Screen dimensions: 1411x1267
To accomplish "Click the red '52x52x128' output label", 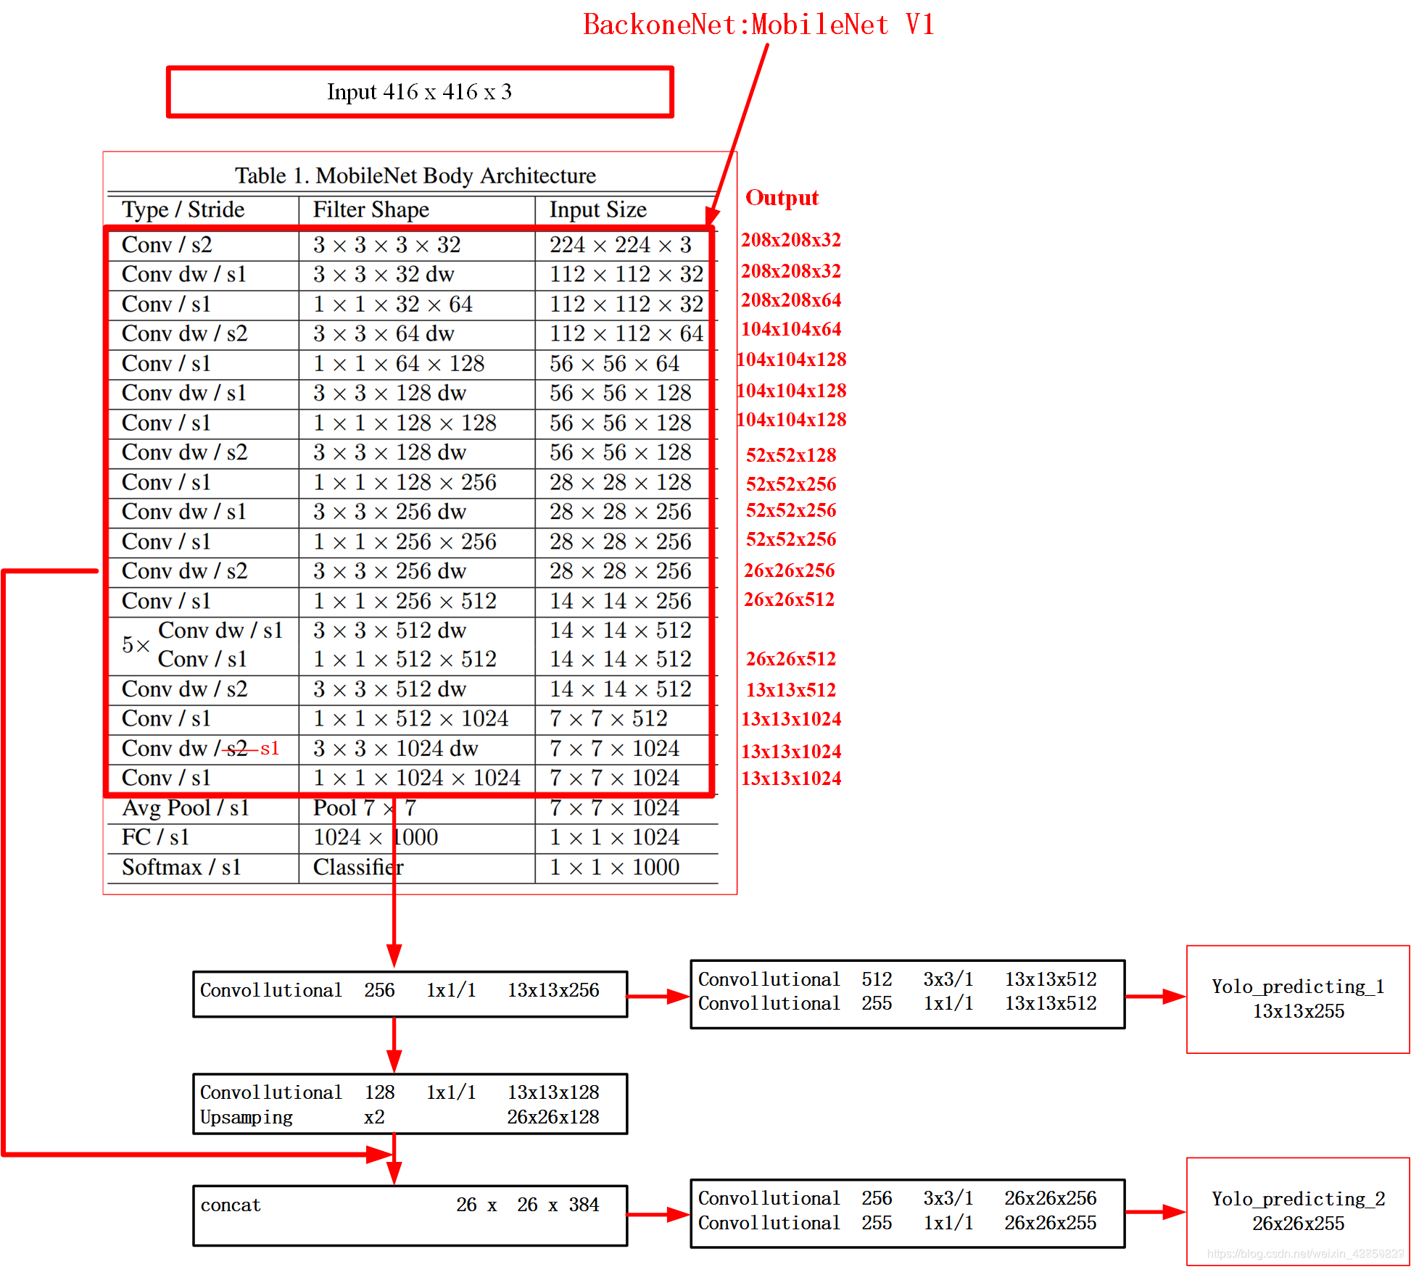I will [x=791, y=454].
